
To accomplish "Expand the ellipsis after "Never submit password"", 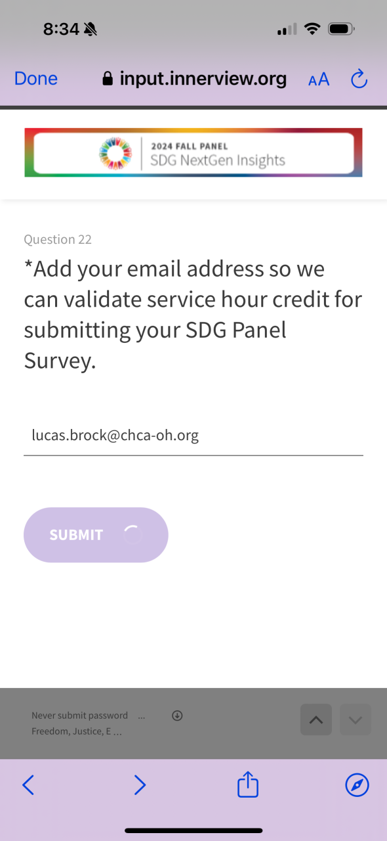I will (x=141, y=716).
